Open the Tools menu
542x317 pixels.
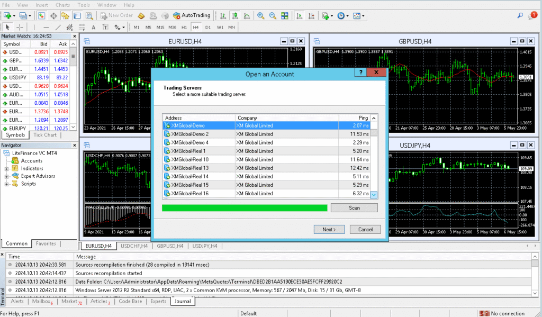83,5
